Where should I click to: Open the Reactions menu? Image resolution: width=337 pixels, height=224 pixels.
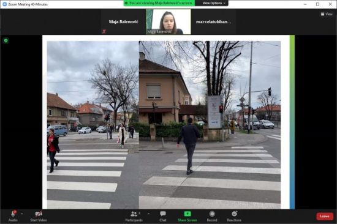pyautogui.click(x=234, y=216)
